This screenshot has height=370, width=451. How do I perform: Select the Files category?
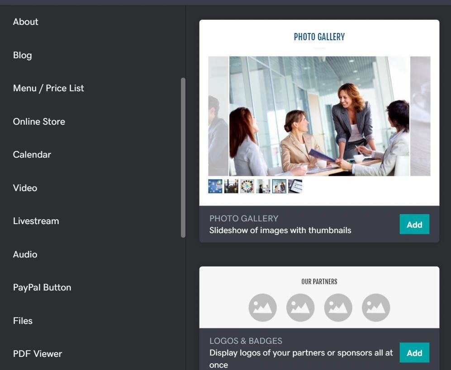click(x=23, y=321)
